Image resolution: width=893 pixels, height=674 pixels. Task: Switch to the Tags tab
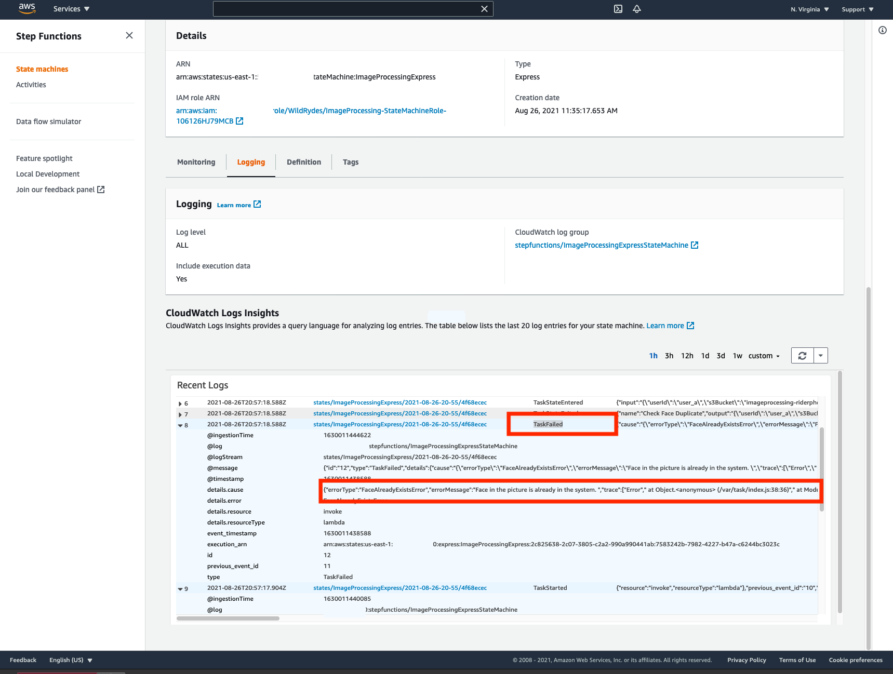[x=351, y=162]
